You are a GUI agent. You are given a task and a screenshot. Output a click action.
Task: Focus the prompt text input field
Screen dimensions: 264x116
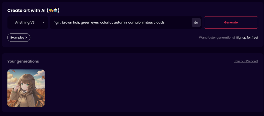pyautogui.click(x=121, y=22)
